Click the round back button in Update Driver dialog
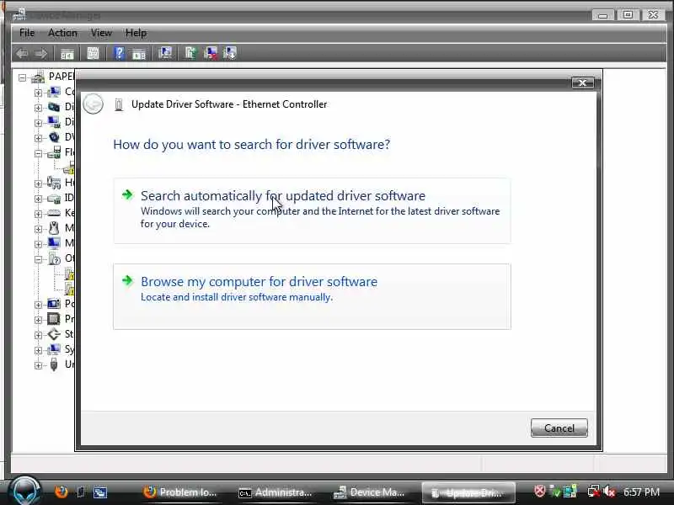The width and height of the screenshot is (674, 505). point(93,104)
